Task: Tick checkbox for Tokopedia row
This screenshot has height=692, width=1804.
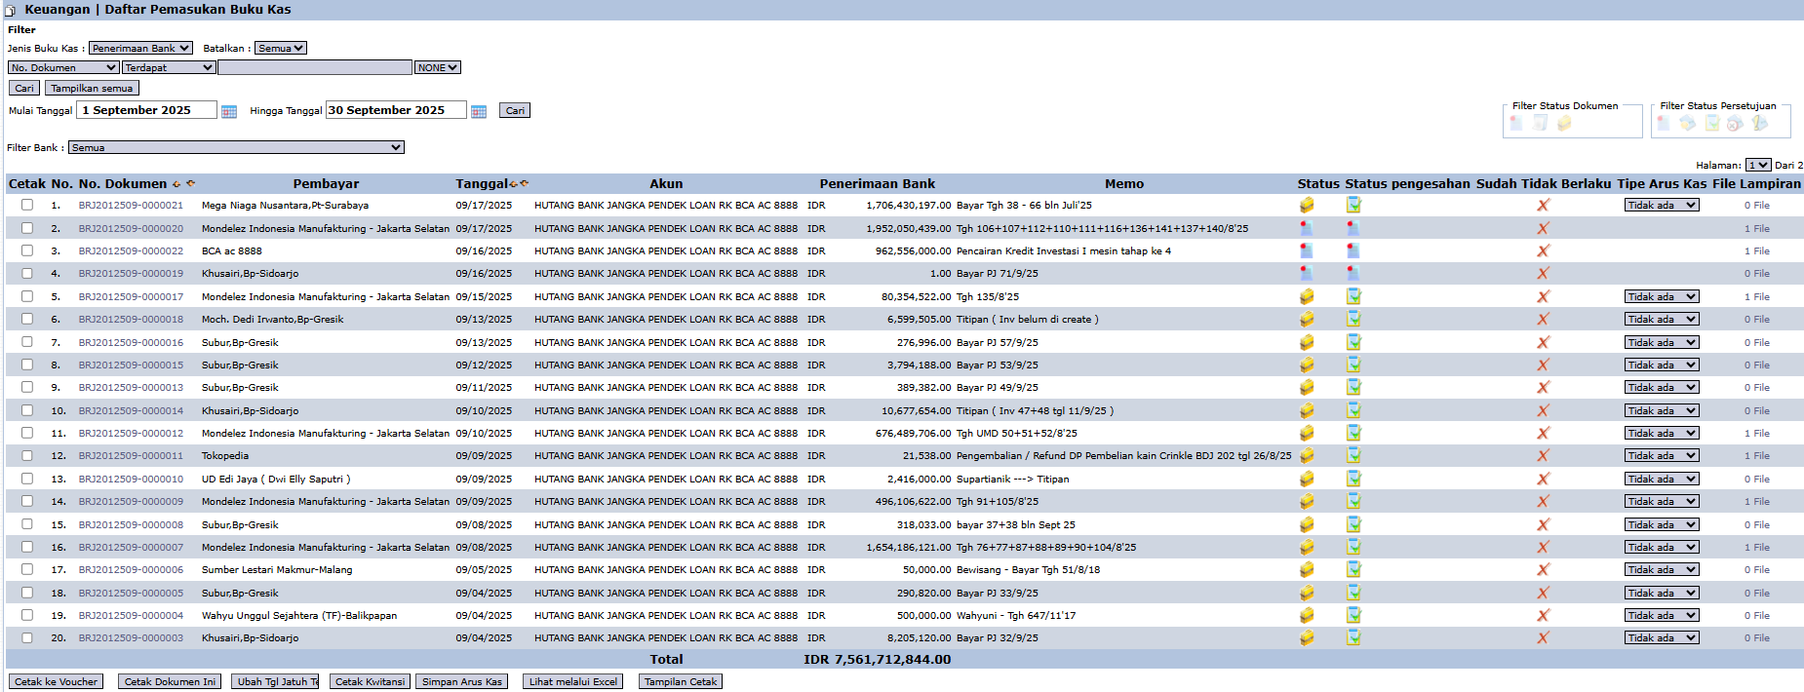Action: coord(27,455)
